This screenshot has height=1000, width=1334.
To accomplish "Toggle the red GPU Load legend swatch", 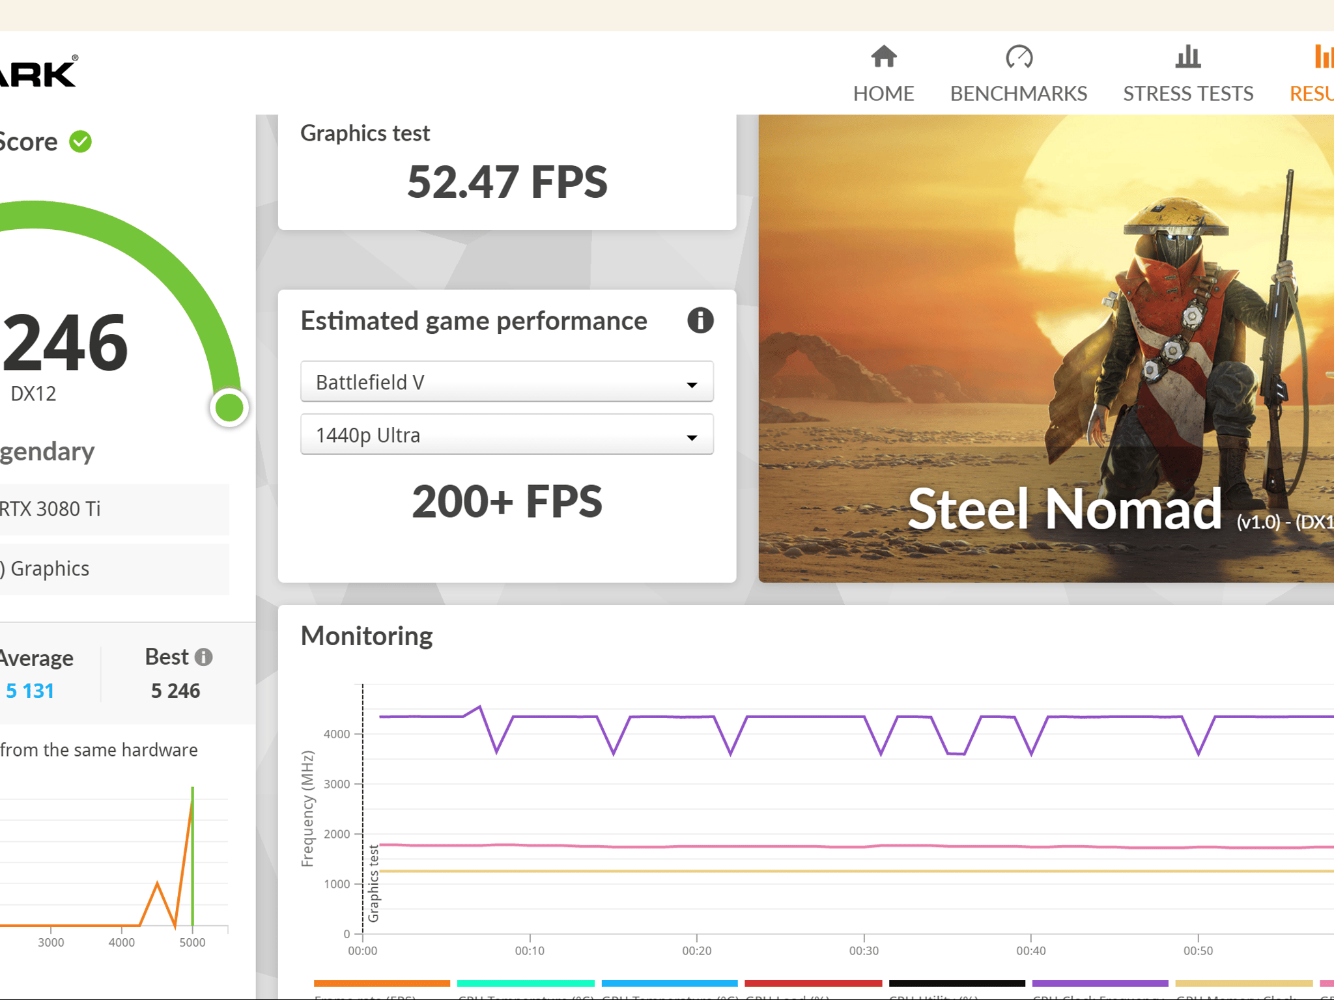I will [813, 983].
